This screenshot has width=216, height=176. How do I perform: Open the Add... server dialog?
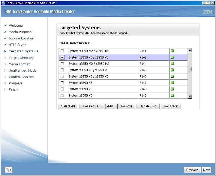click(111, 106)
